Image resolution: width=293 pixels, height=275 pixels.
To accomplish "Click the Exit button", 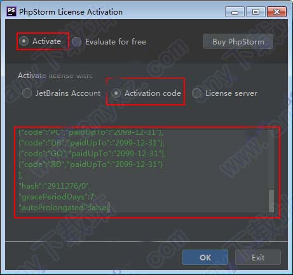I will click(258, 257).
